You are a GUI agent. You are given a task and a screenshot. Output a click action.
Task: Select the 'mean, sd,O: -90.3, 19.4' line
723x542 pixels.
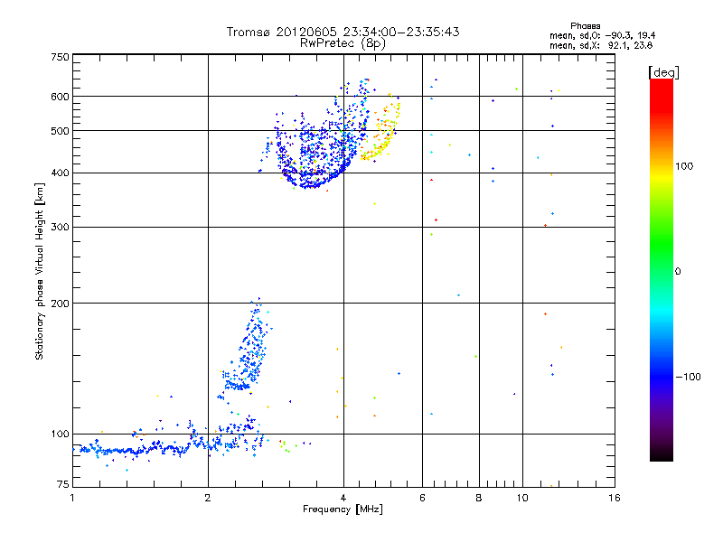(x=602, y=35)
